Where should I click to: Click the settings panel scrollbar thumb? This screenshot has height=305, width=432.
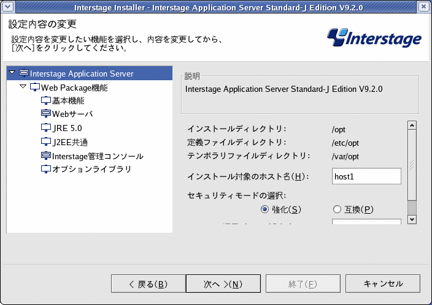412,165
